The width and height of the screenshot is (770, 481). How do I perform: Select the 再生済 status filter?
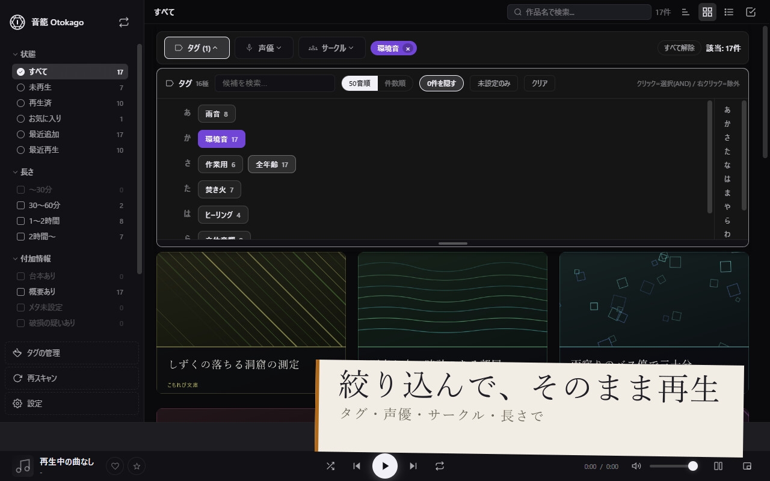tap(70, 103)
